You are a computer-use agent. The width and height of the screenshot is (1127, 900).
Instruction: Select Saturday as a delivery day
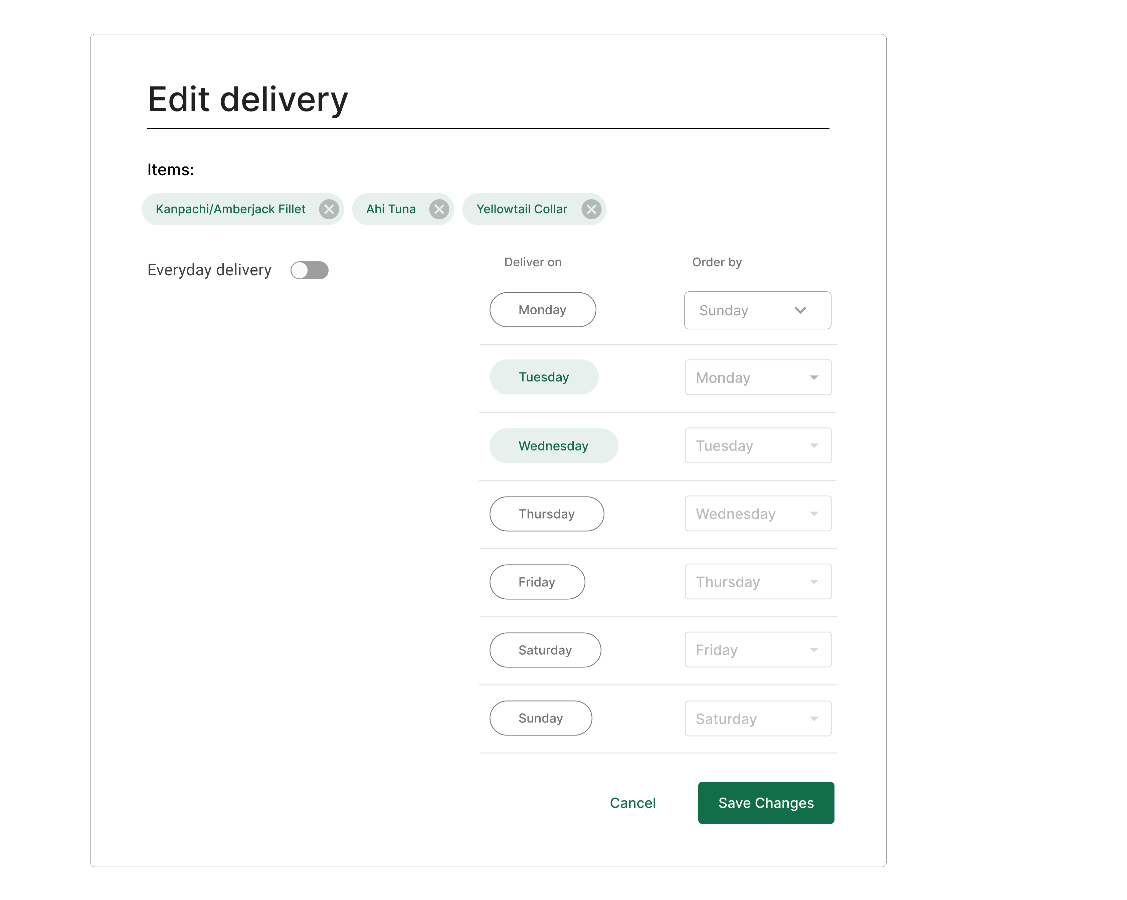(545, 650)
